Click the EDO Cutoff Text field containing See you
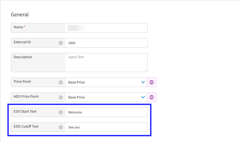240x142 pixels. coord(107,127)
